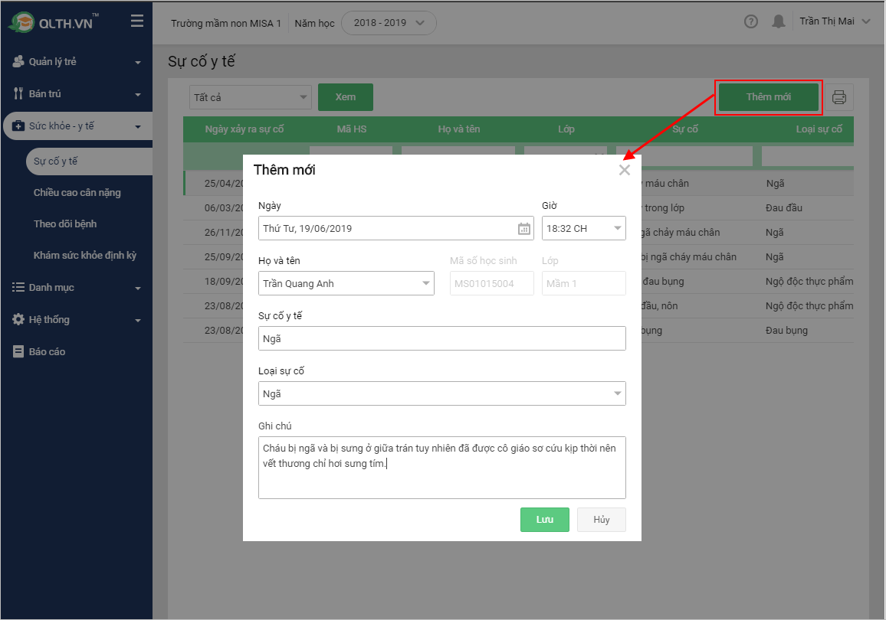Click Họ và tên column header

459,129
